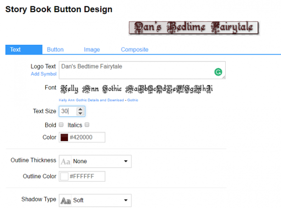Click the Add Symbol link
This screenshot has height=208, width=281.
click(44, 74)
